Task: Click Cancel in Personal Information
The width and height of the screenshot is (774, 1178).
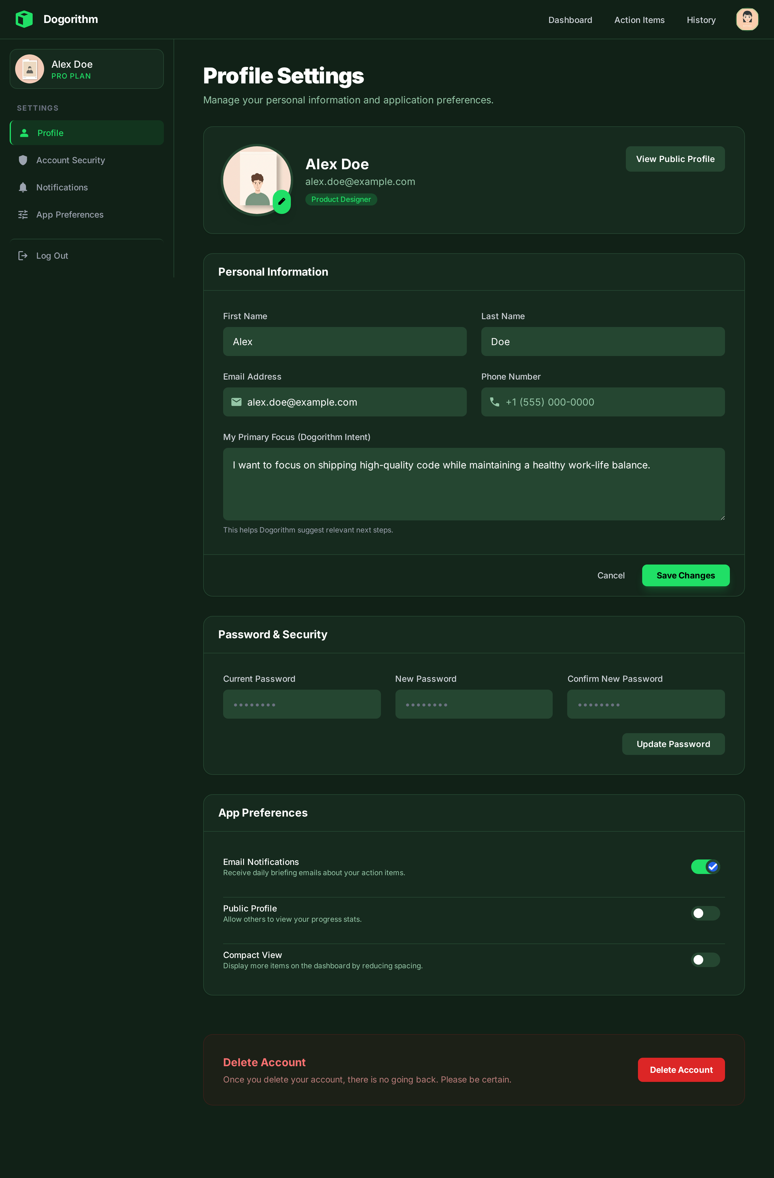Action: 611,575
